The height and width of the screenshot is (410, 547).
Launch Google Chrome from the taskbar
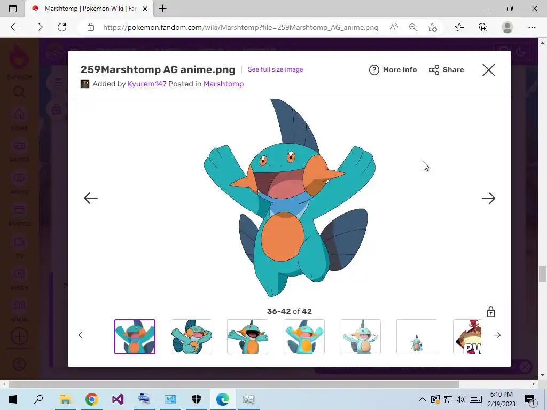(91, 399)
